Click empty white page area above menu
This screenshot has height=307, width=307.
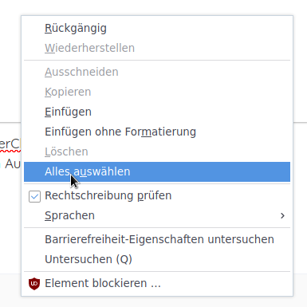tap(153, 7)
